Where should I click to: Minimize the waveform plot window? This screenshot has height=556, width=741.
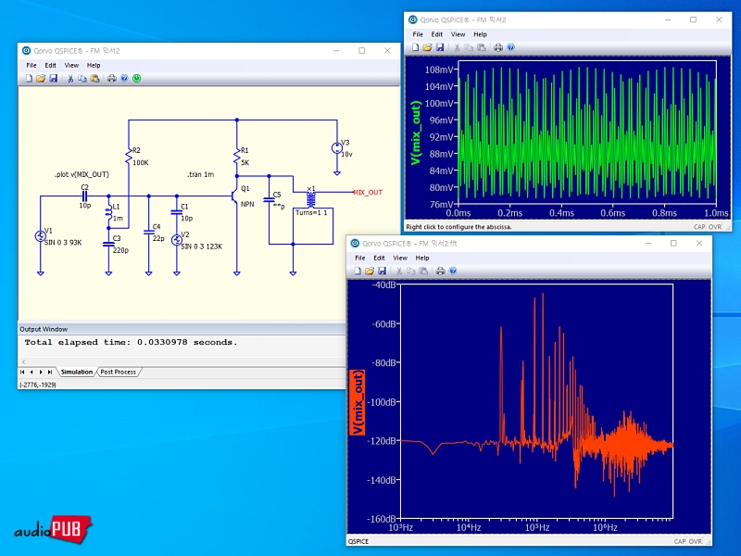click(x=668, y=19)
